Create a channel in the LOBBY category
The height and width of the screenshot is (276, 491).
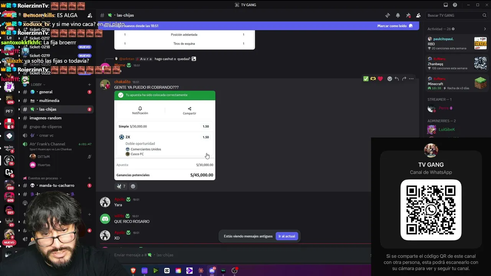point(89,84)
